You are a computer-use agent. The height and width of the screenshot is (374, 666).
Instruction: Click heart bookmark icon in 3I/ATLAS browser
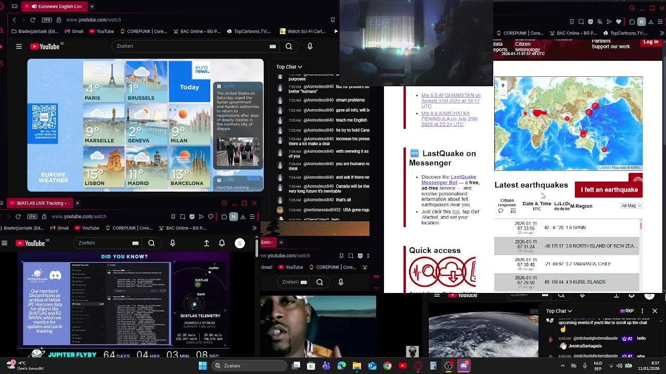tap(211, 216)
